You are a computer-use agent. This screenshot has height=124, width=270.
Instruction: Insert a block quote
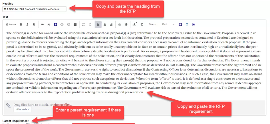[49, 24]
